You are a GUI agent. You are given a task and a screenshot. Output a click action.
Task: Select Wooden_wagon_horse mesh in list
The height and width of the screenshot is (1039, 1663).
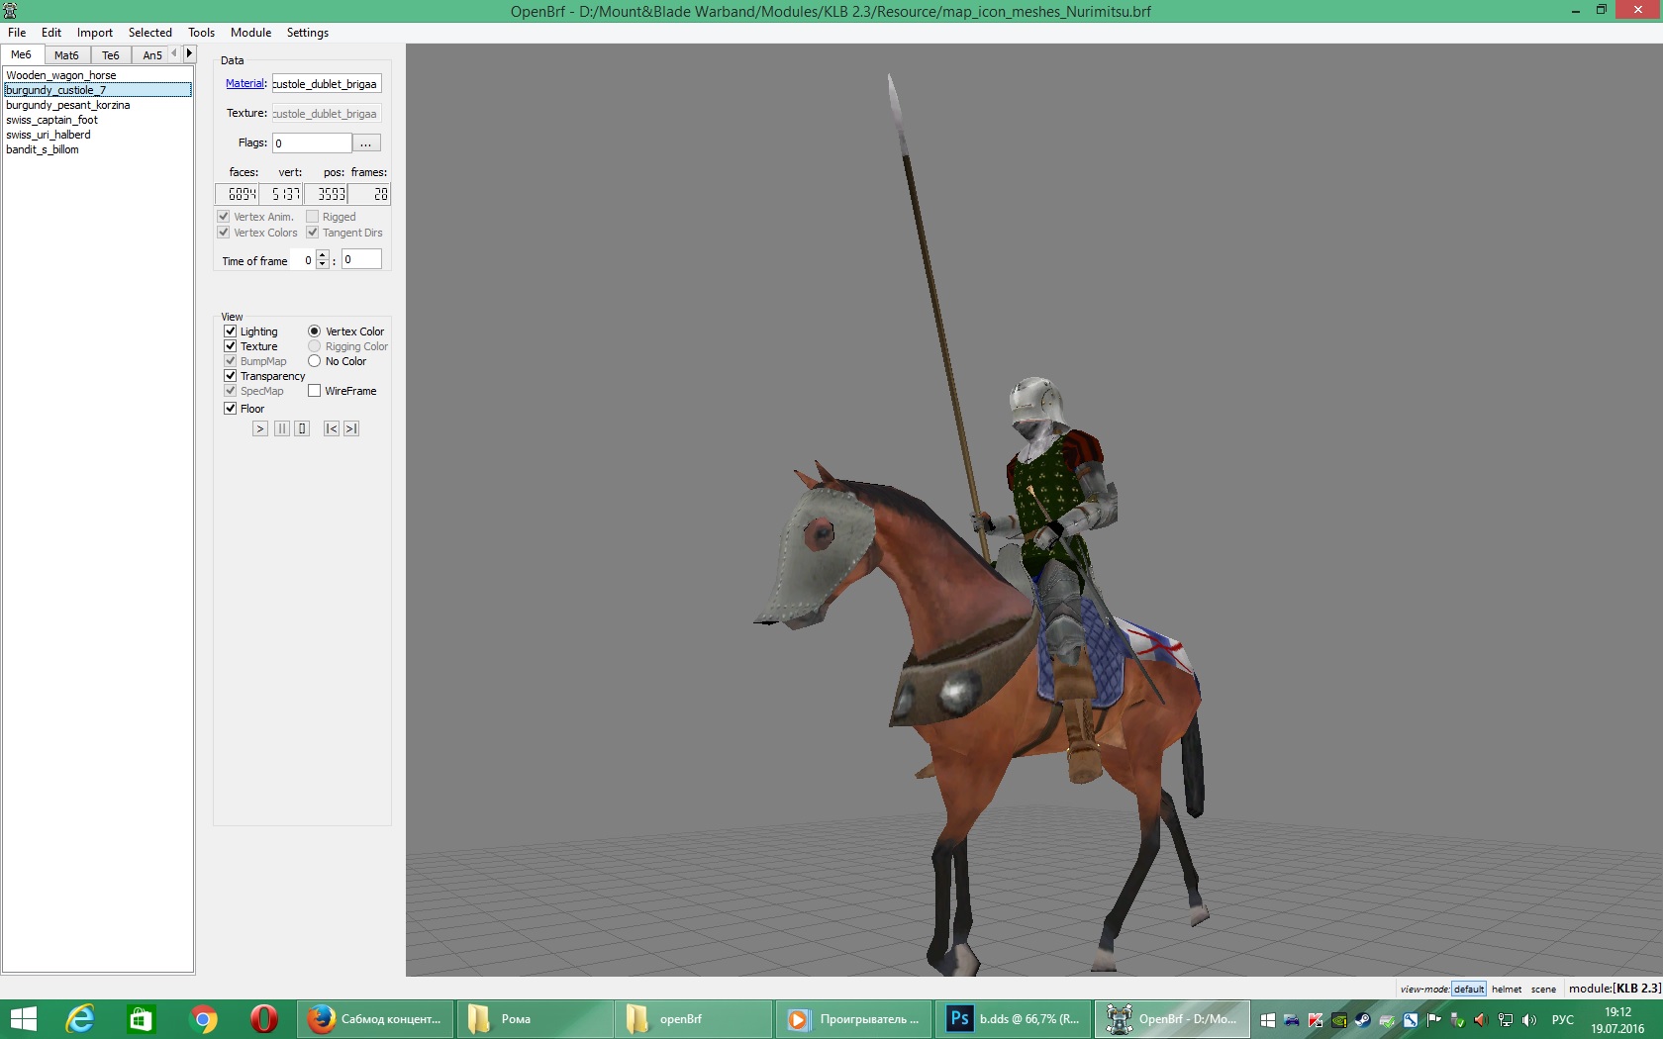click(97, 75)
